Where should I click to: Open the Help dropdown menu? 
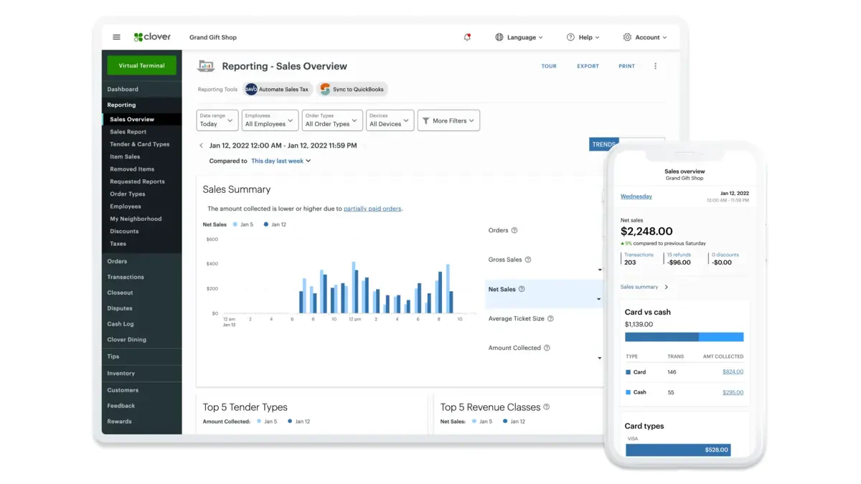(x=583, y=37)
